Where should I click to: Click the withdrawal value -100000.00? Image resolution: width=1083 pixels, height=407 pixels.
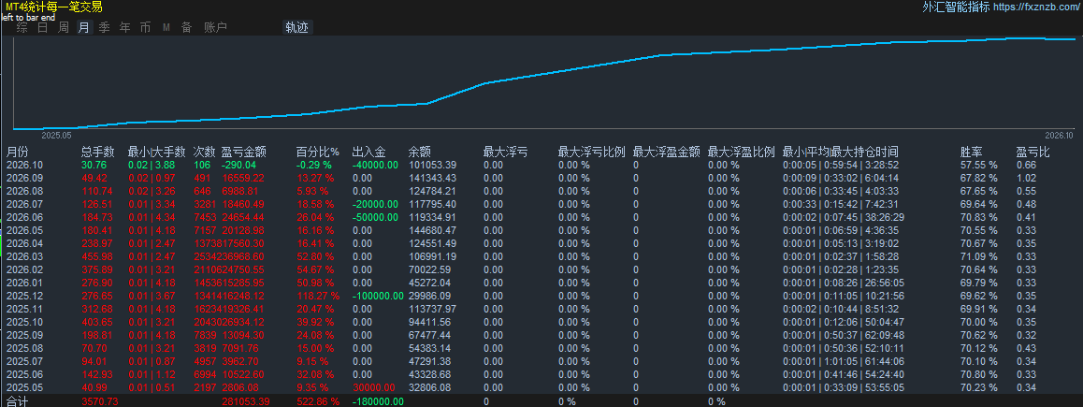[x=378, y=296]
